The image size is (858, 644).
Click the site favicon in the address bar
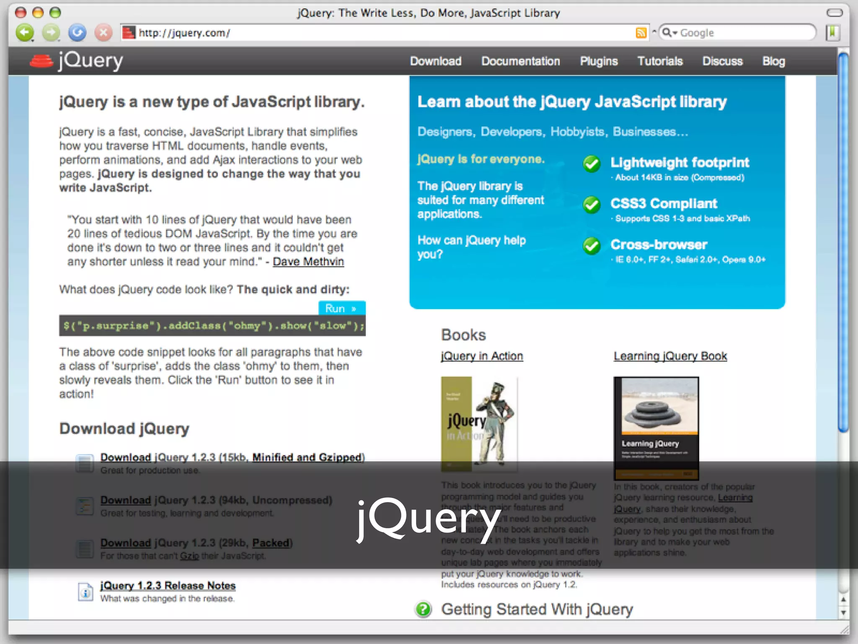point(129,33)
